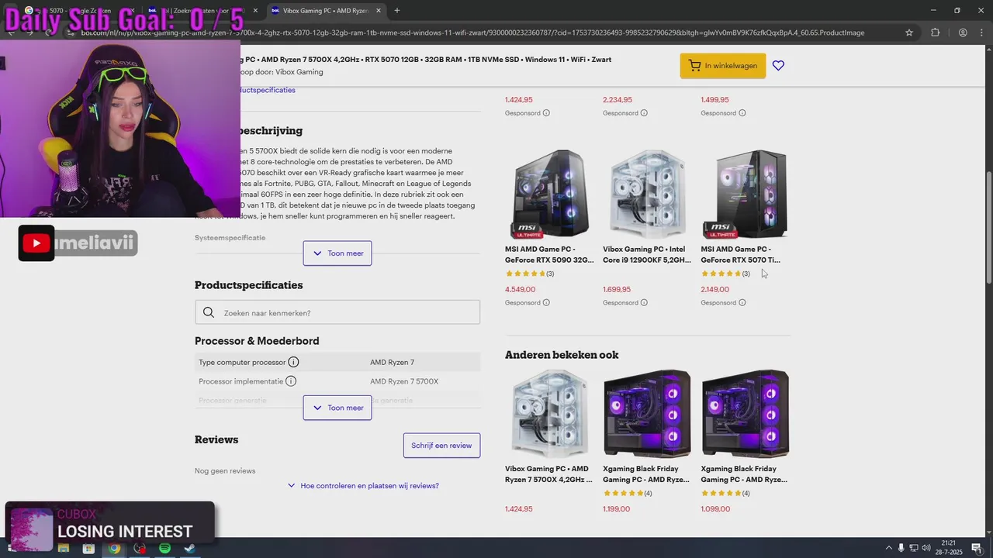Screen dimensions: 993x558
Task: Open 'Gesponsord' info icon under 1.424,95
Action: click(546, 113)
